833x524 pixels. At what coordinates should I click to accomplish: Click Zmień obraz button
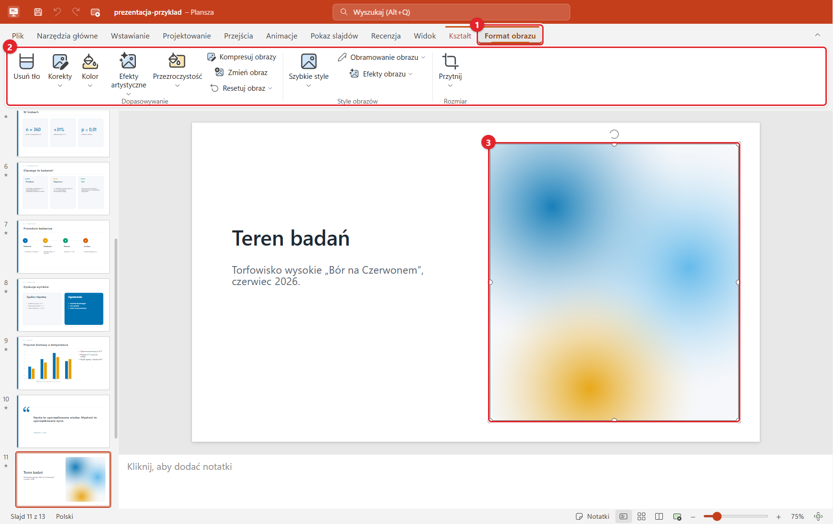[241, 72]
